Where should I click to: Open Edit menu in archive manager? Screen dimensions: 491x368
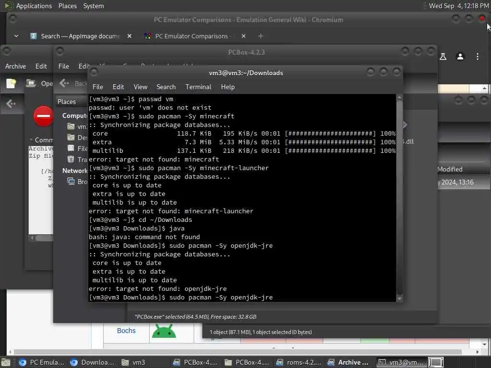click(41, 66)
